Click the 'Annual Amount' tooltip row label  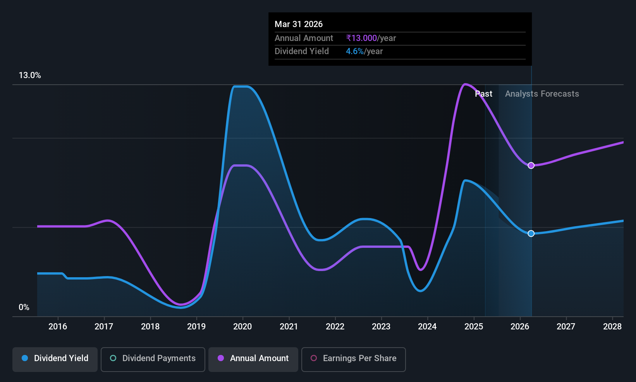click(304, 38)
